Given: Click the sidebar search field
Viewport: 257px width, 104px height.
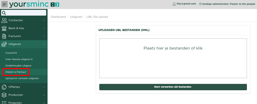Looking at the screenshot, I should (x=24, y=13).
